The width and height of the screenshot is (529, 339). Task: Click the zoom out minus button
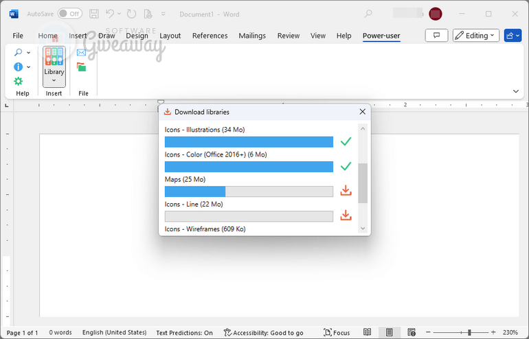(428, 332)
